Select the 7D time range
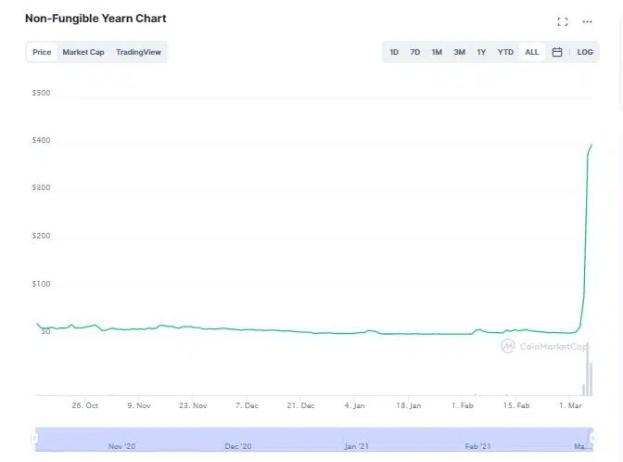The image size is (623, 462). click(x=415, y=52)
